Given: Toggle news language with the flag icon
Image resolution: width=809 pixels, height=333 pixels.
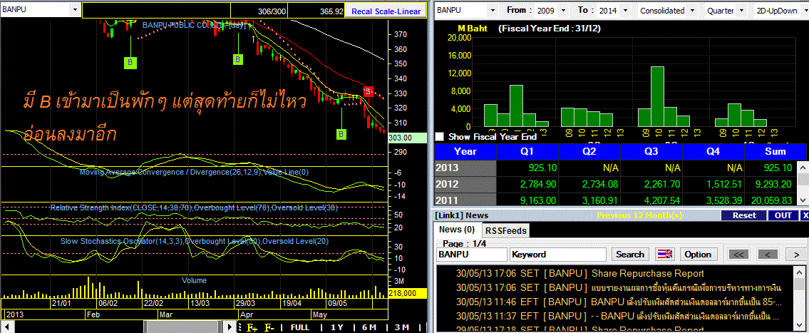Looking at the screenshot, I should coord(664,254).
